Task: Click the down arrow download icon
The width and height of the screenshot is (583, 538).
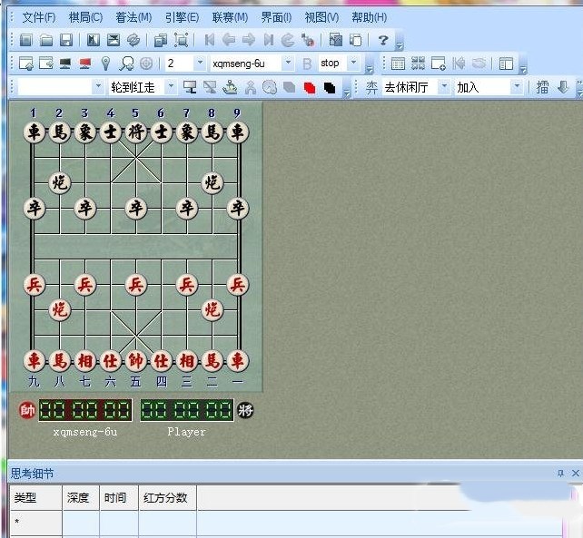Action: (x=563, y=87)
